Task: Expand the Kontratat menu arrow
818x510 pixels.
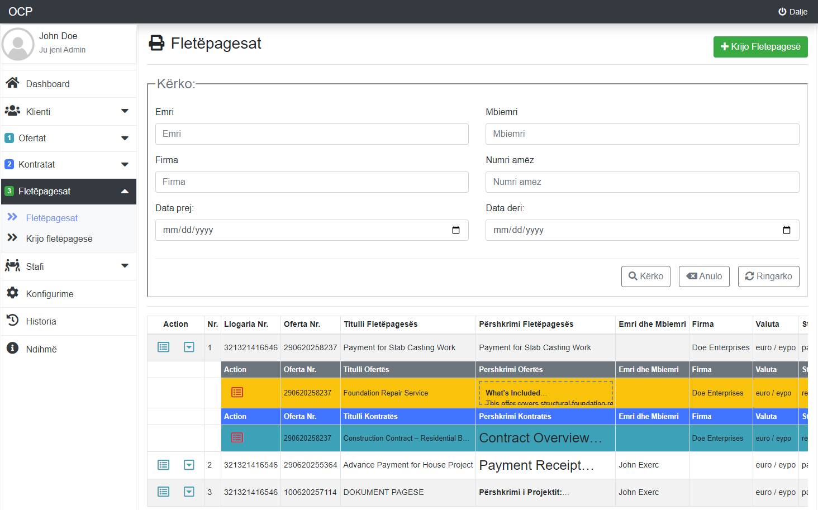Action: [125, 164]
